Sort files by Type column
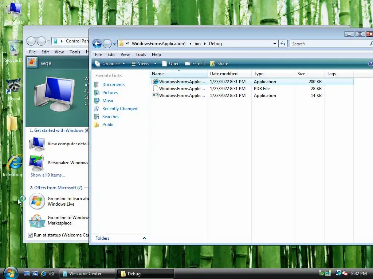The width and height of the screenshot is (373, 279). tap(273, 74)
